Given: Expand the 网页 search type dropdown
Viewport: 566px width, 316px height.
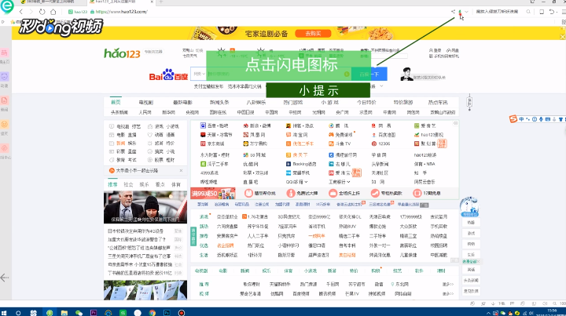Looking at the screenshot, I should tap(199, 74).
